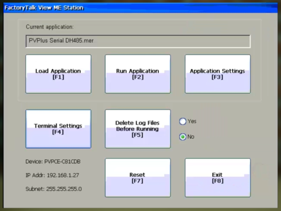Image resolution: width=281 pixels, height=211 pixels.
Task: Click the [F8] shortcut text on Exit button
Action: 217,181
